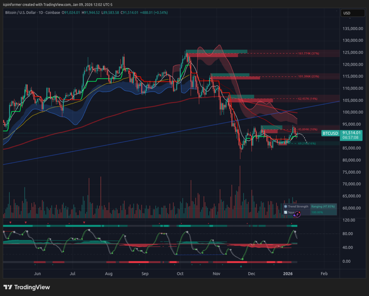Screen dimensions: 369x296
Task: Click the Oct label on the time axis
Action: point(180,274)
